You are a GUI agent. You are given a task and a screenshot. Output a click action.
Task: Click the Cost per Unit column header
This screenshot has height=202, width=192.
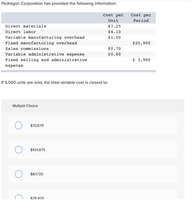(x=113, y=18)
